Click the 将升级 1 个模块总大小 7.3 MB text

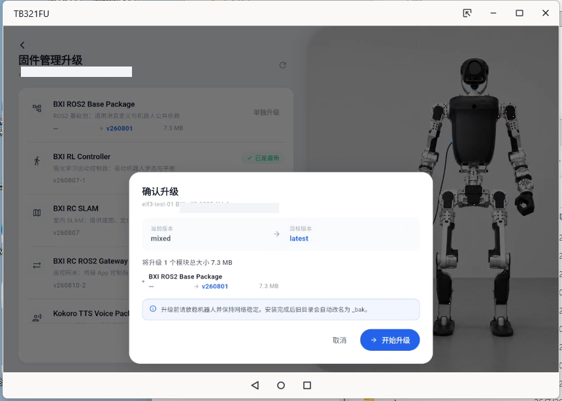click(x=187, y=263)
